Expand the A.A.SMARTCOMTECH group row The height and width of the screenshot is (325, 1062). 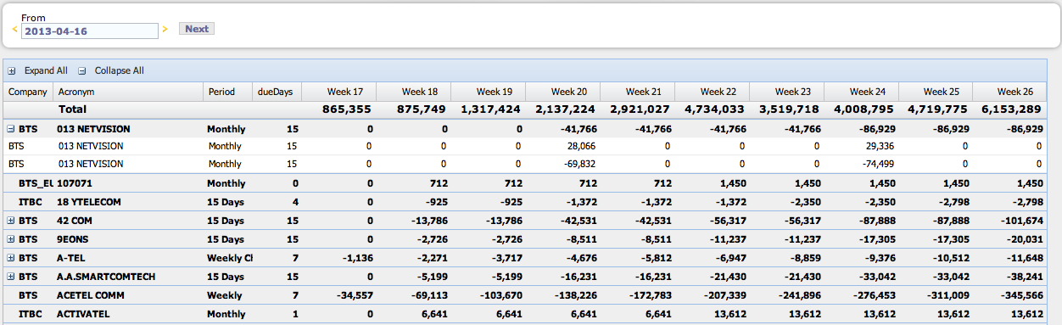tap(11, 277)
